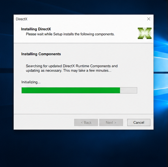The height and width of the screenshot is (167, 168).
Task: Click the desktop area above the dialog
Action: [83, 7]
